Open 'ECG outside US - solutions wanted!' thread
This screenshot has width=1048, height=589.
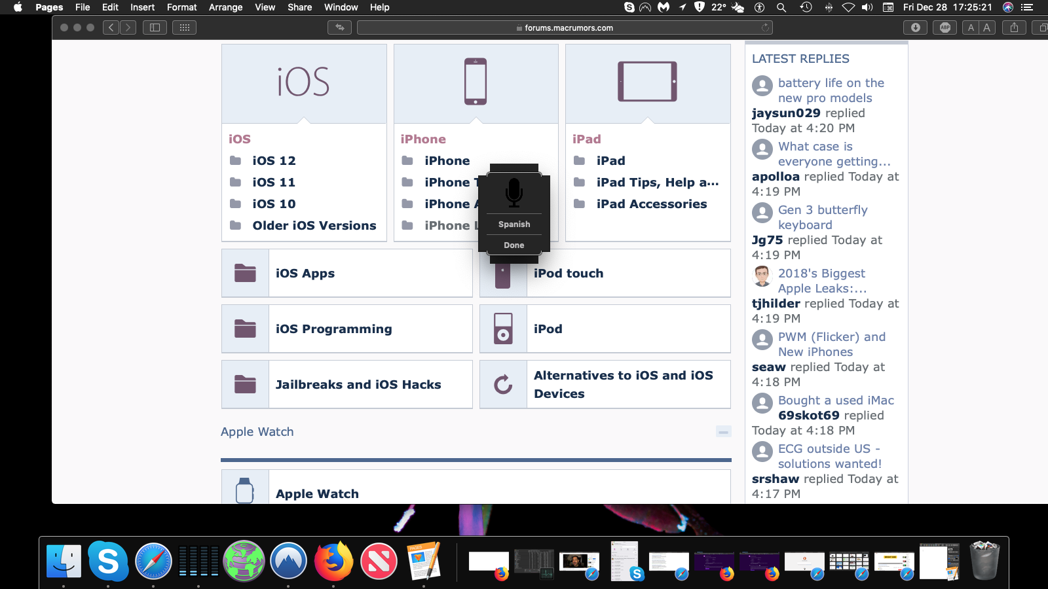[830, 456]
